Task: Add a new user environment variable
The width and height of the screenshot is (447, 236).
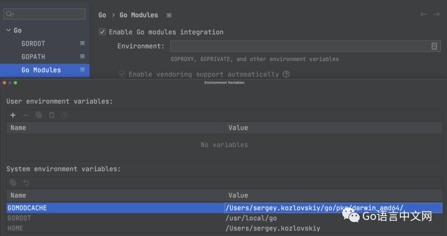Action: tap(13, 115)
